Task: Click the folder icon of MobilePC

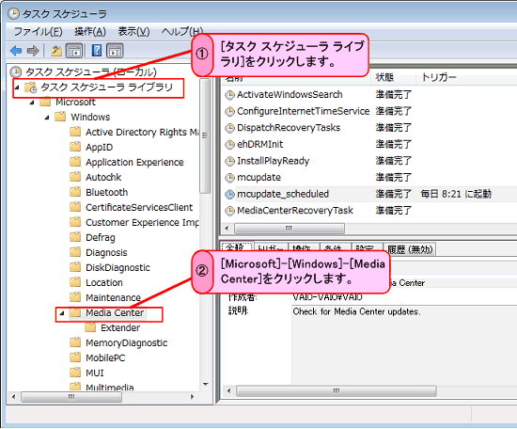Action: click(75, 357)
